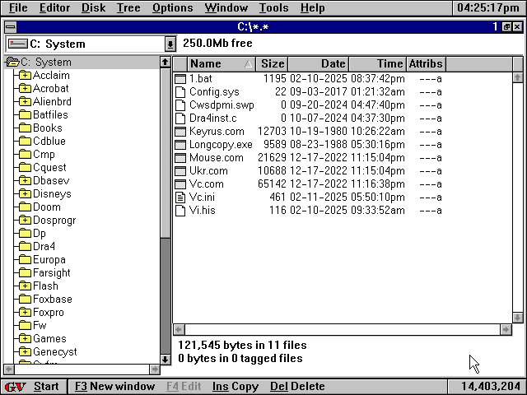
Task: Expand the Foxpro folder node
Action: tap(25, 313)
